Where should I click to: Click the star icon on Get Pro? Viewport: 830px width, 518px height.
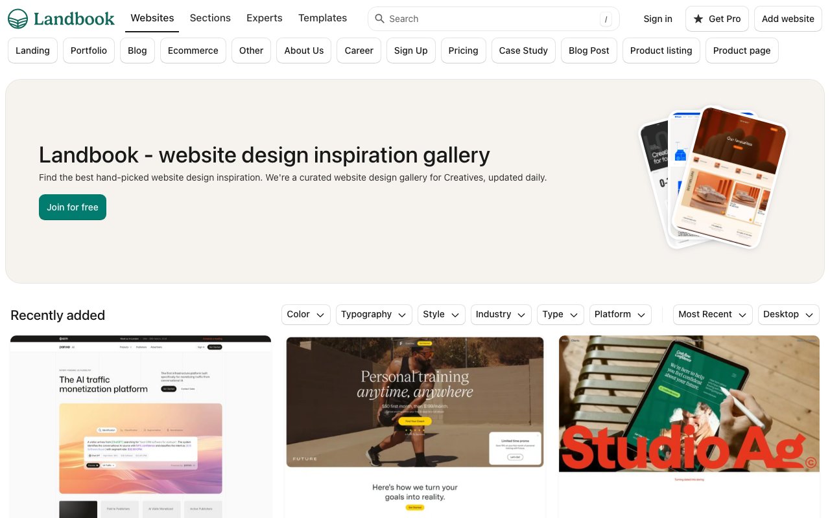coord(698,19)
